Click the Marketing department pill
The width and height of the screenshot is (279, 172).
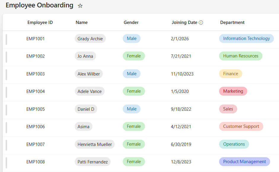click(233, 91)
